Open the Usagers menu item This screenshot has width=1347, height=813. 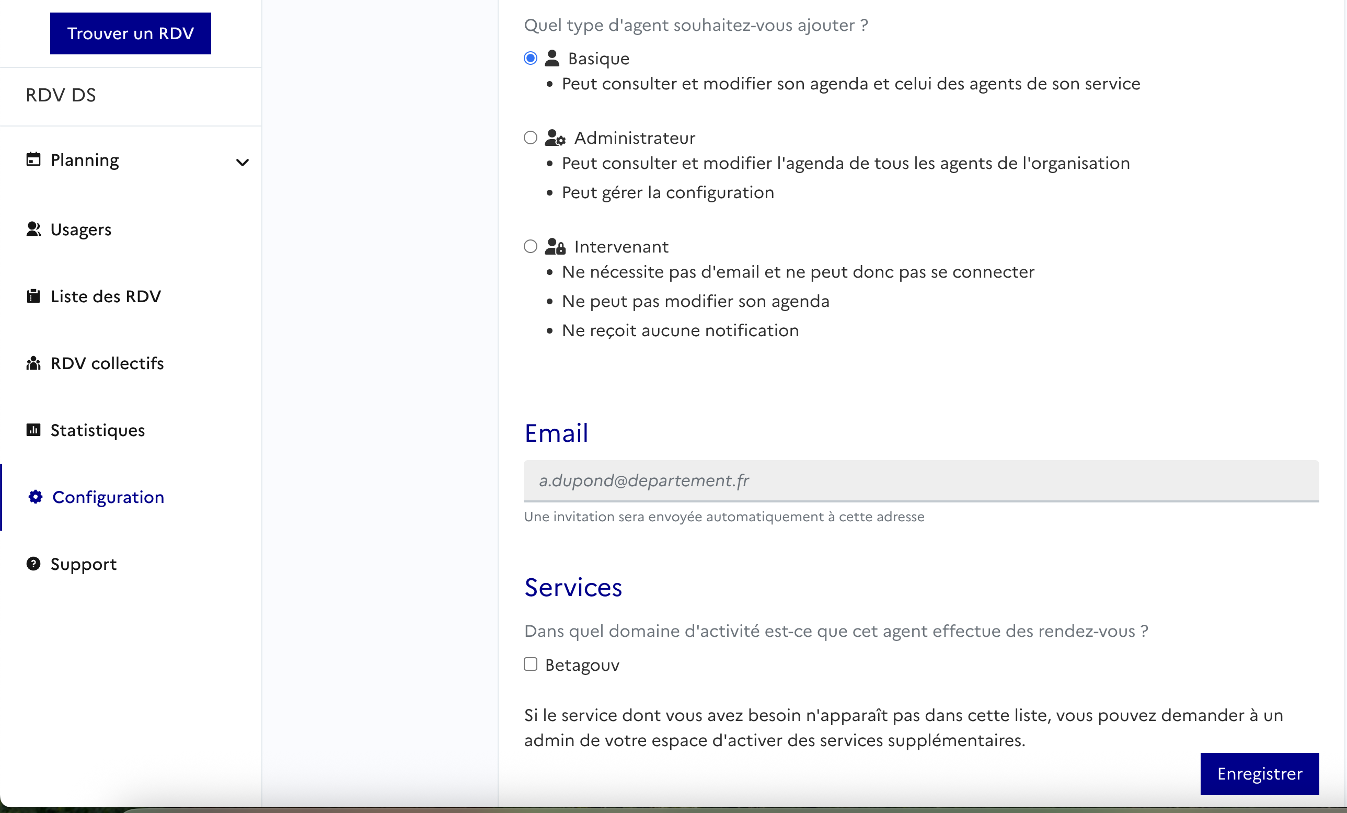pyautogui.click(x=81, y=230)
